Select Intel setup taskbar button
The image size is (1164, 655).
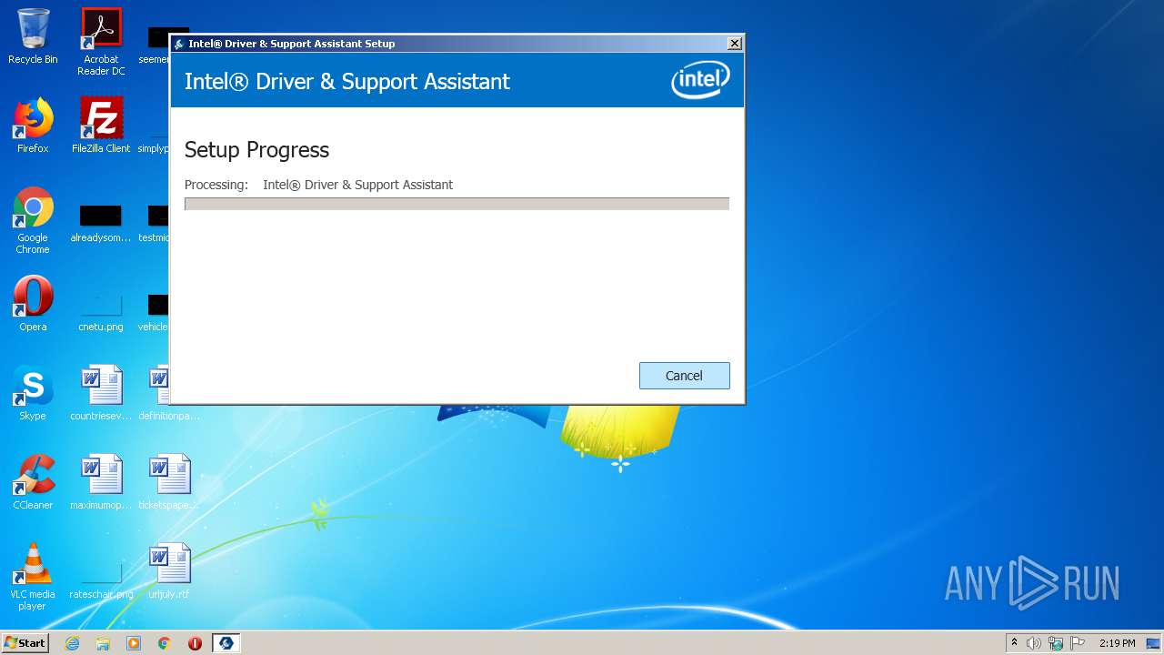(226, 643)
